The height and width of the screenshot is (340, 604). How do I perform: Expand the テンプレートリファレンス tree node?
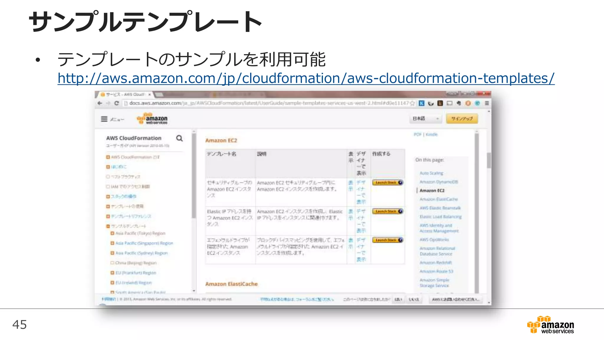coord(108,216)
